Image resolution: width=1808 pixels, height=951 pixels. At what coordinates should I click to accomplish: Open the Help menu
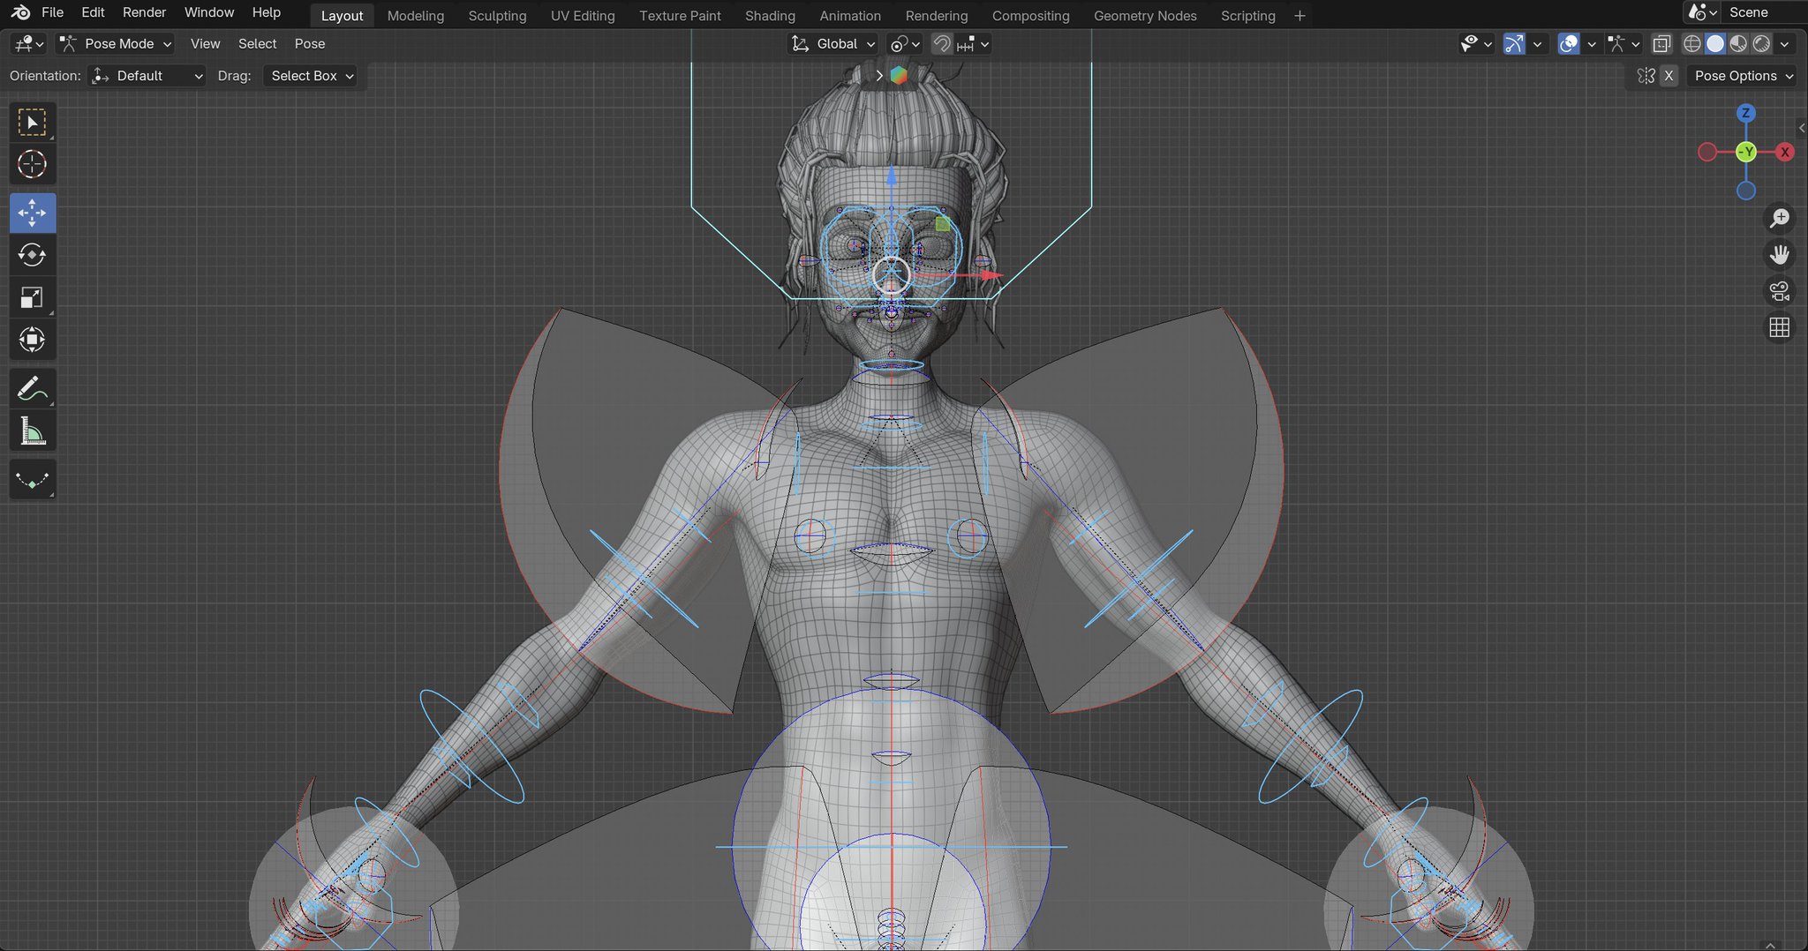[x=266, y=12]
